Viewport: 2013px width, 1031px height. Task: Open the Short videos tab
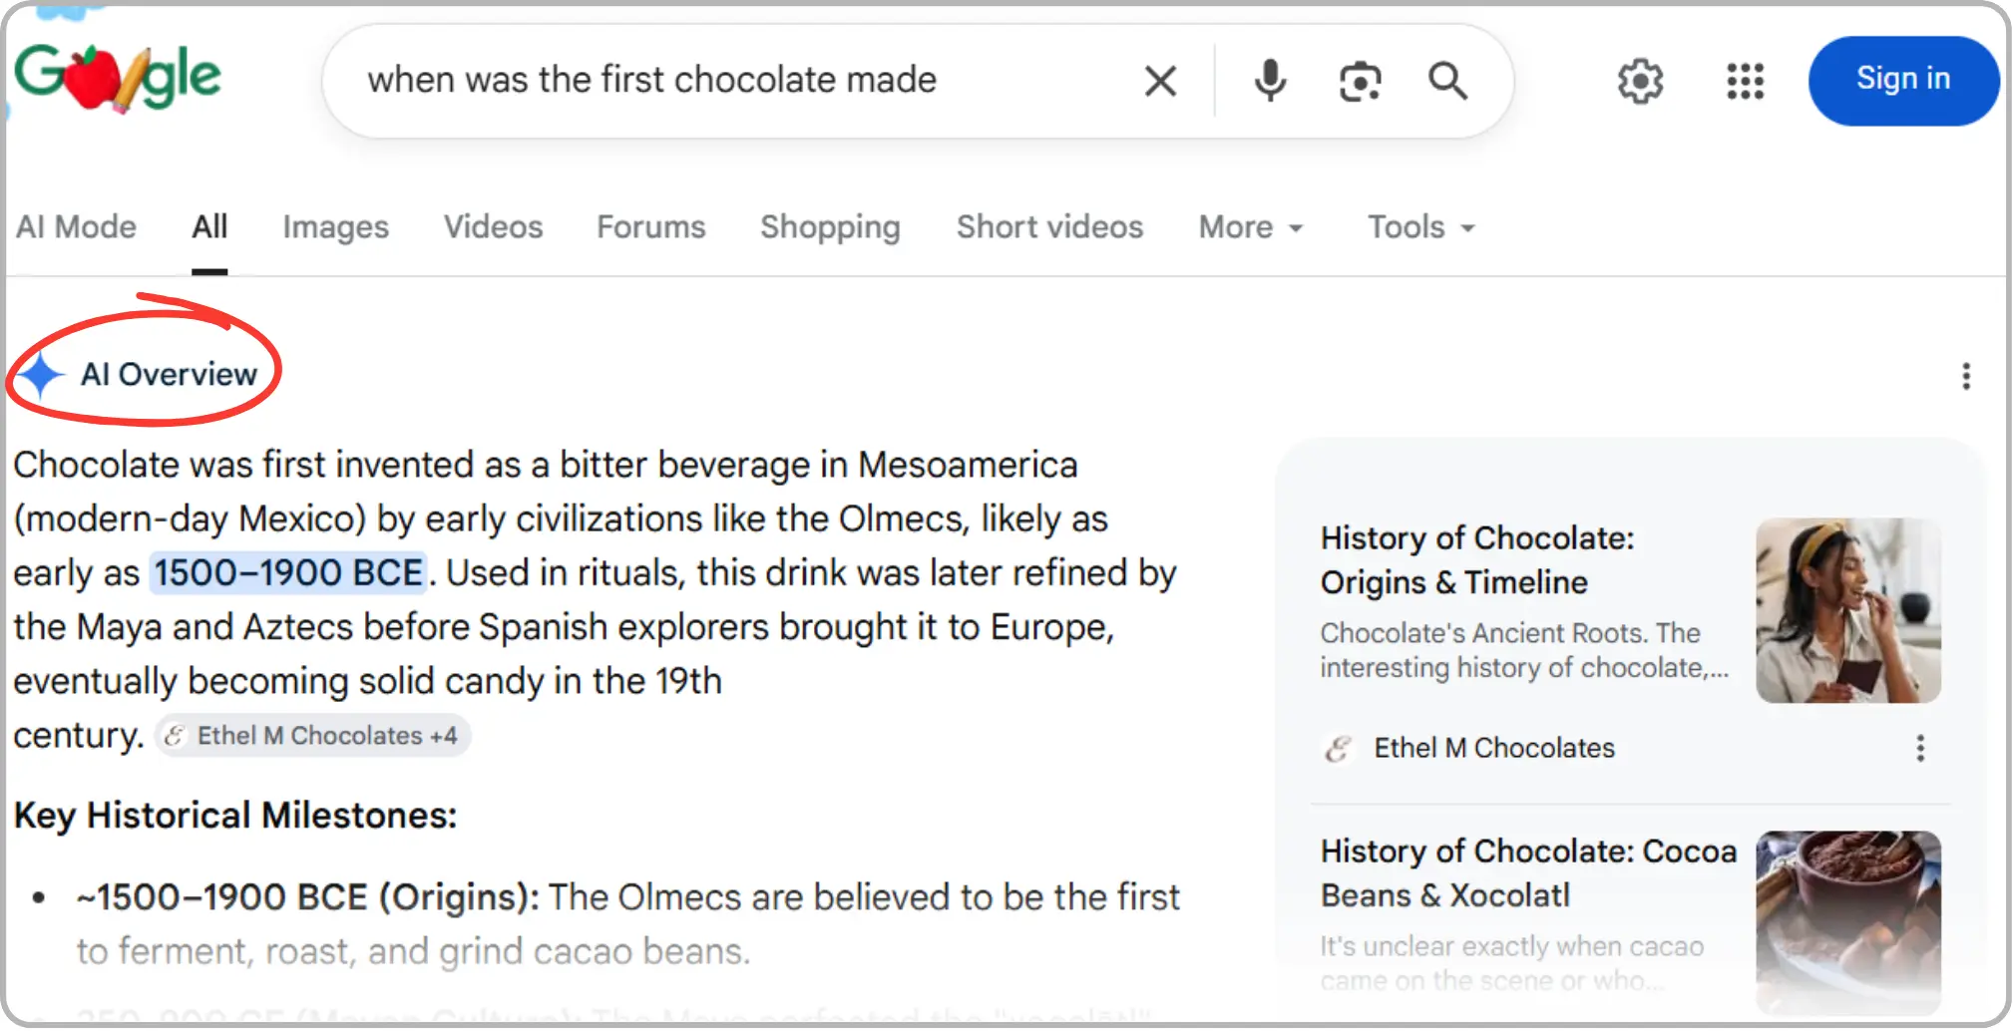click(1049, 227)
